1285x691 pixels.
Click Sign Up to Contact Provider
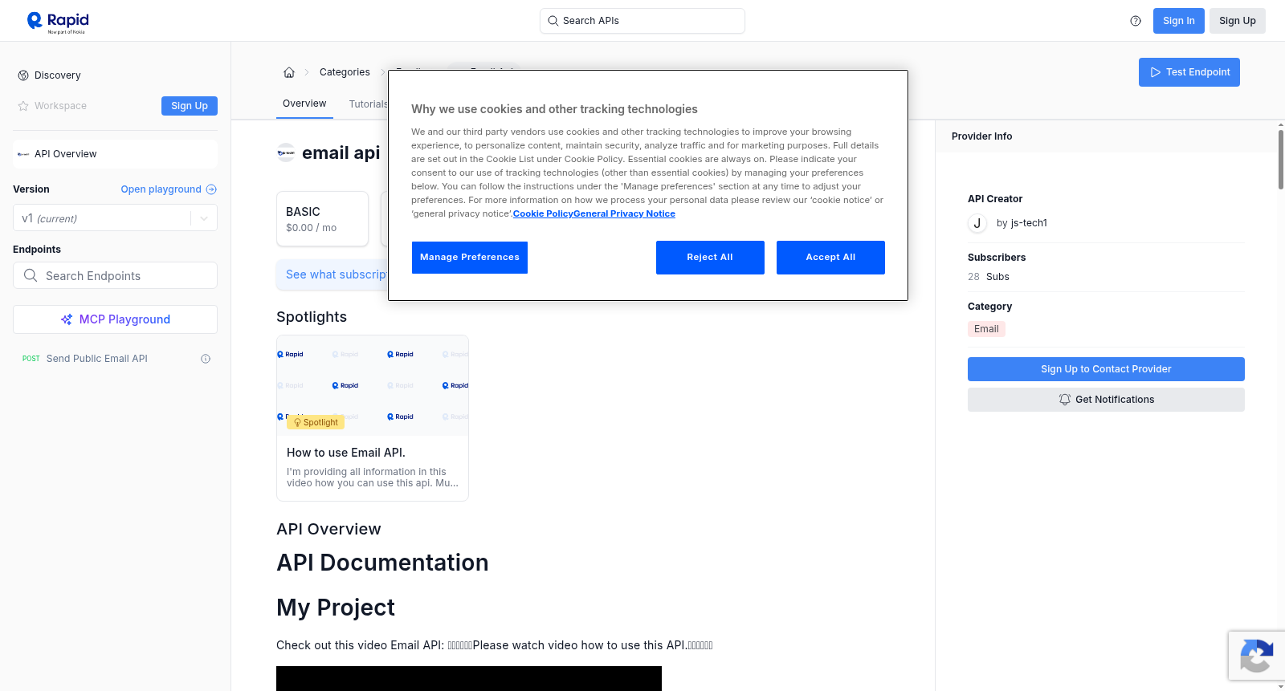click(1106, 369)
